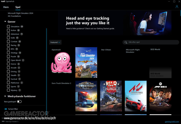Toggle the Bara gratisspel switch
Image resolution: width=181 pixels, height=124 pixels.
(x=19, y=101)
